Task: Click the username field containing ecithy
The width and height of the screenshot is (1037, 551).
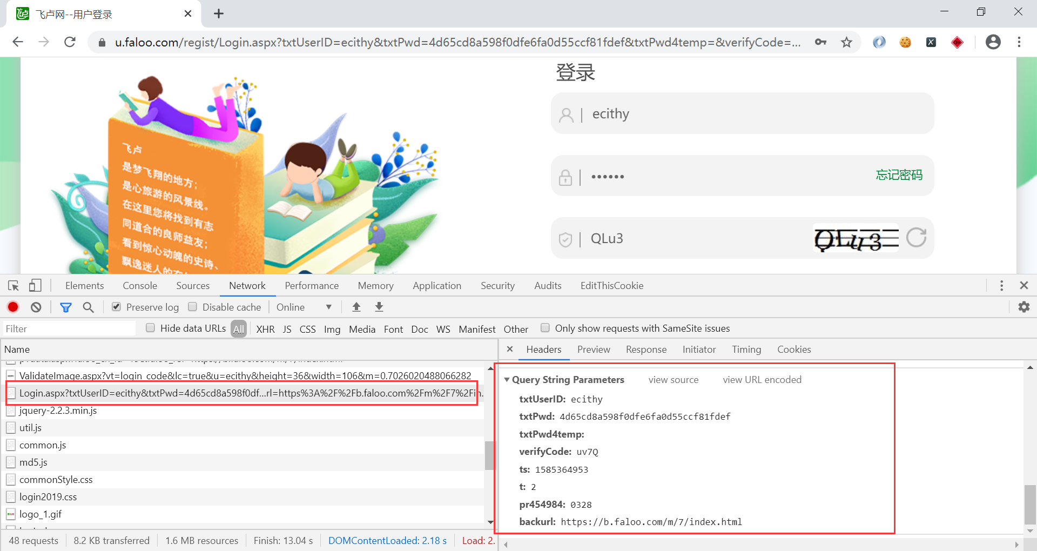Action: click(743, 113)
